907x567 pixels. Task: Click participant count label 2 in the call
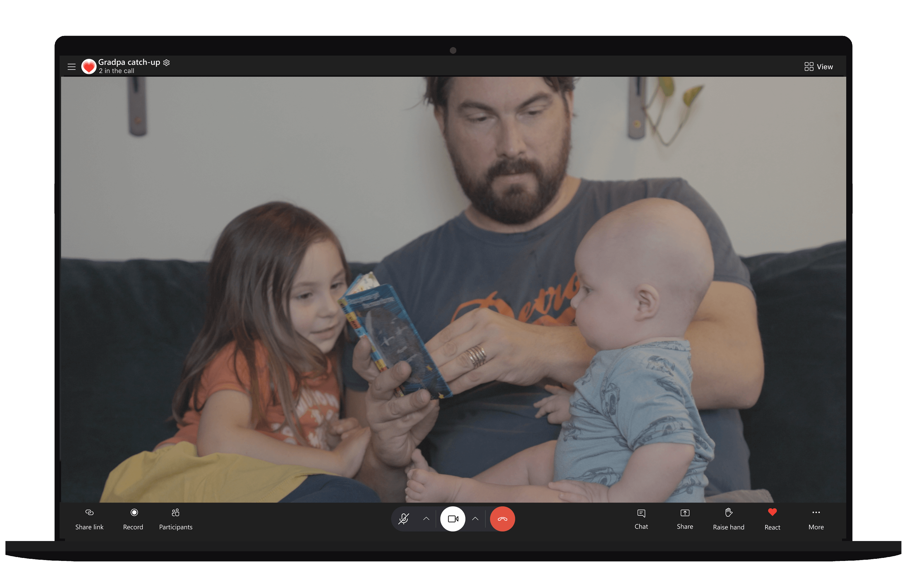pyautogui.click(x=117, y=71)
